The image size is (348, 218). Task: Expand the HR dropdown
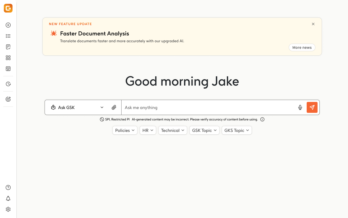point(148,130)
